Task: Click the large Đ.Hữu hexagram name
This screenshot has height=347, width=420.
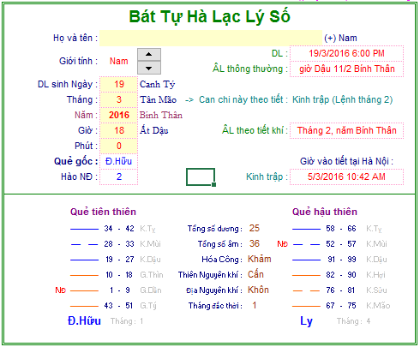Action: [x=84, y=321]
